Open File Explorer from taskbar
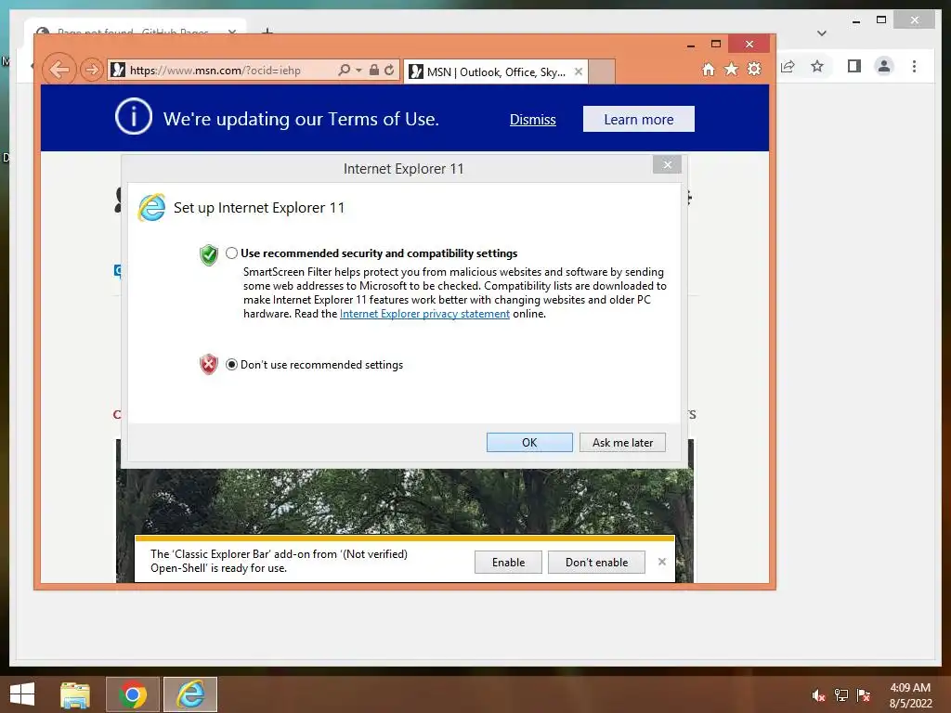This screenshot has width=951, height=713. pyautogui.click(x=75, y=694)
